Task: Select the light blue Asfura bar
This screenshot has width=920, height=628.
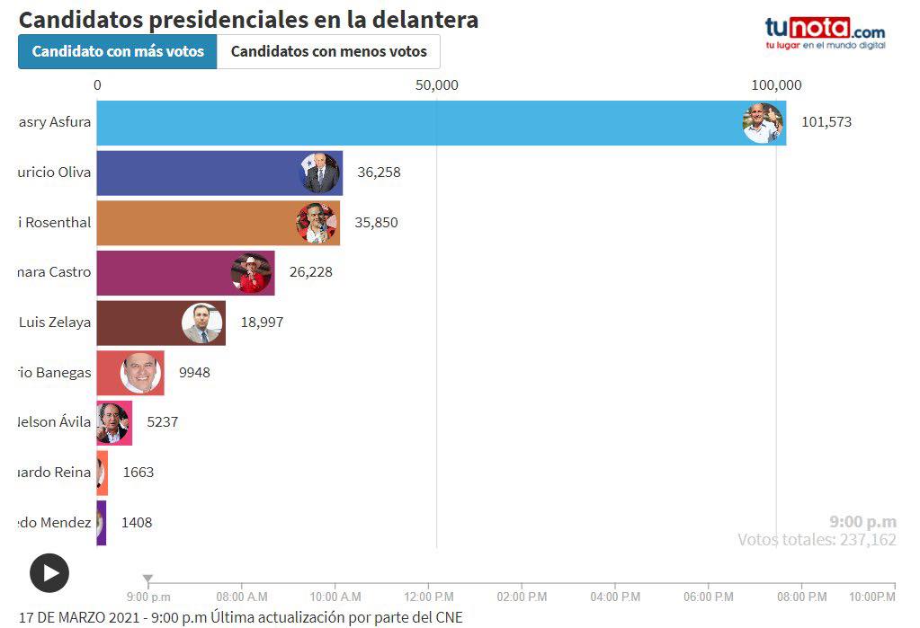Action: click(442, 123)
